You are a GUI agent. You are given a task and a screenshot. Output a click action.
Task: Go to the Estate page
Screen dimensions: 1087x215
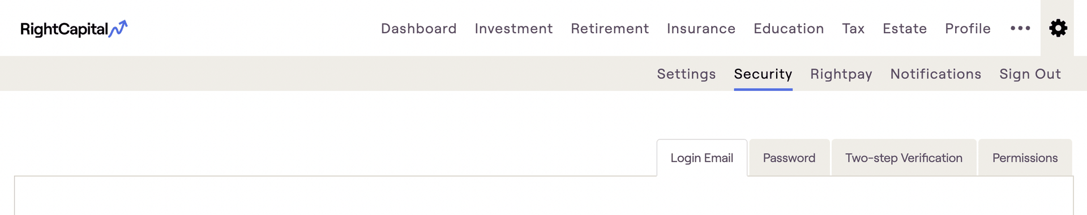[905, 28]
